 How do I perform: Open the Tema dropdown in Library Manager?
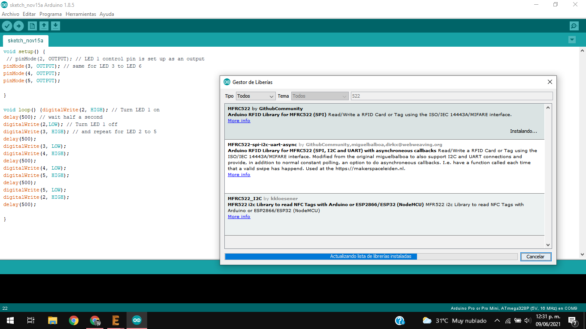coord(320,96)
